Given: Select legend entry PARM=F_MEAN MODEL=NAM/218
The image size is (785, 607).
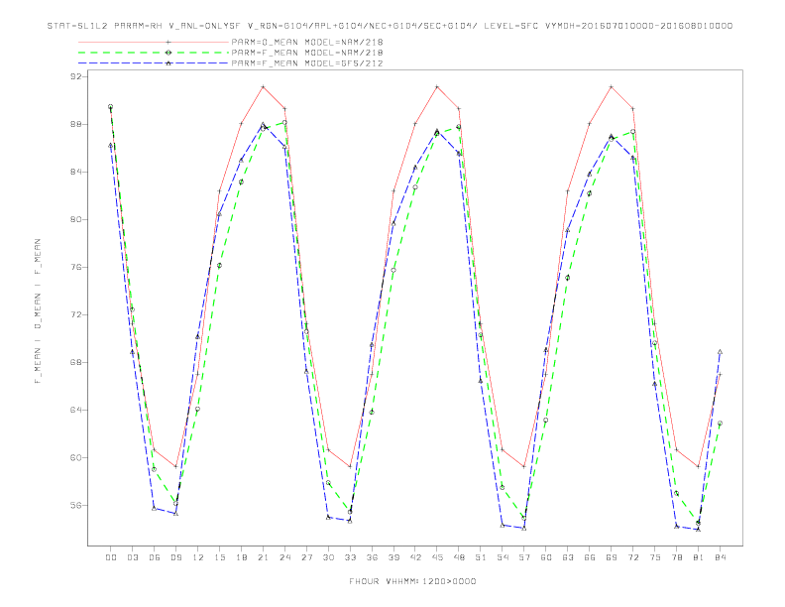Looking at the screenshot, I should pos(307,53).
